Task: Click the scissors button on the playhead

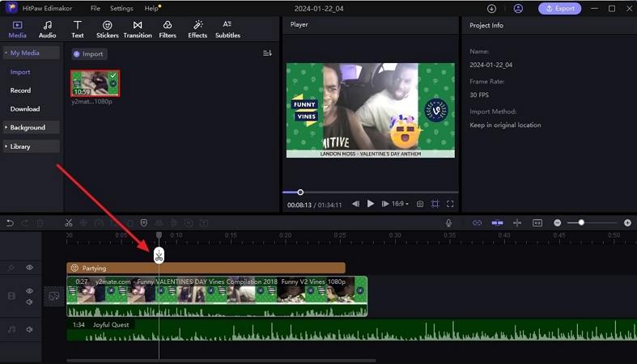Action: tap(159, 256)
